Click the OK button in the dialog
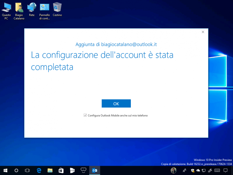 [x=116, y=103]
